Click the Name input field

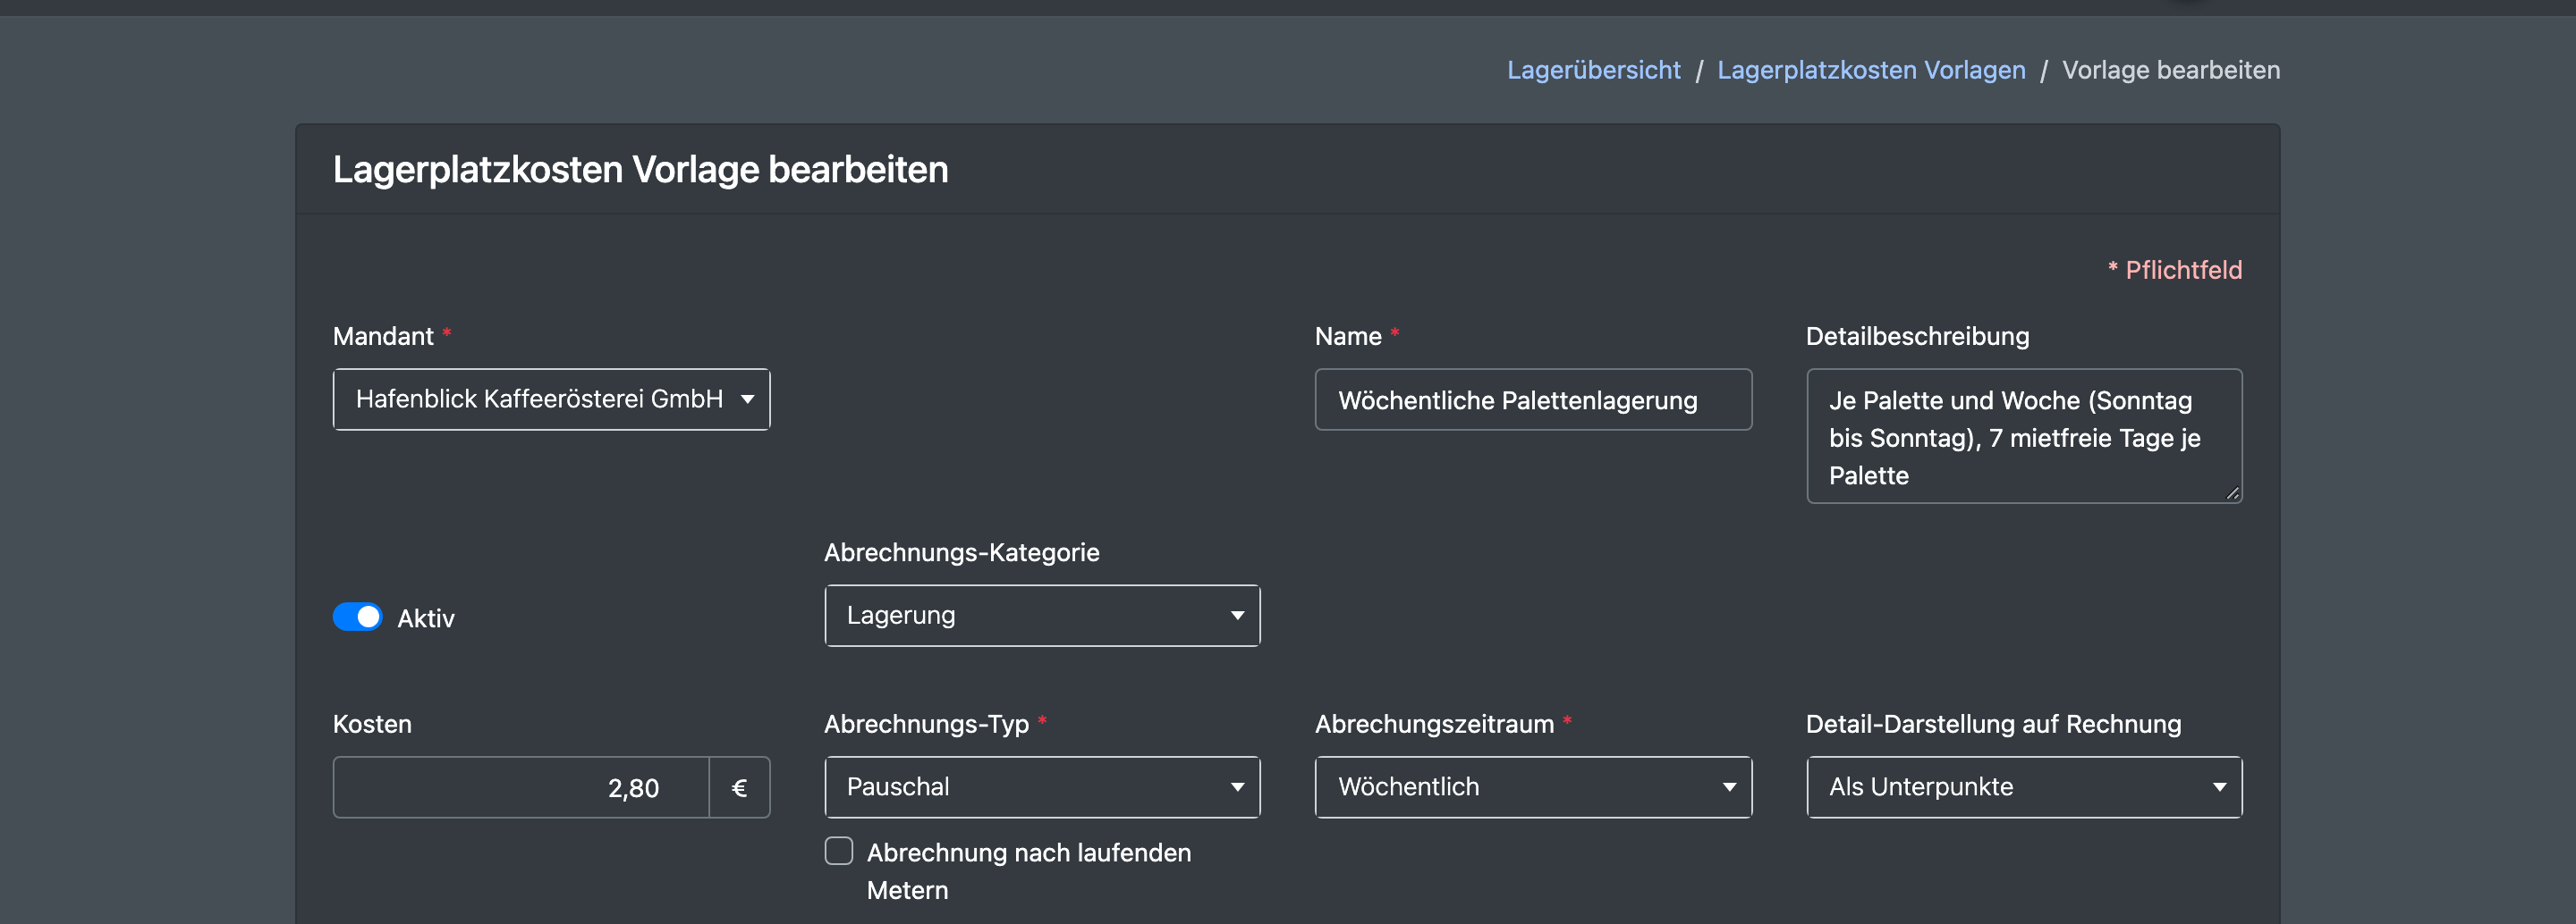click(1533, 399)
